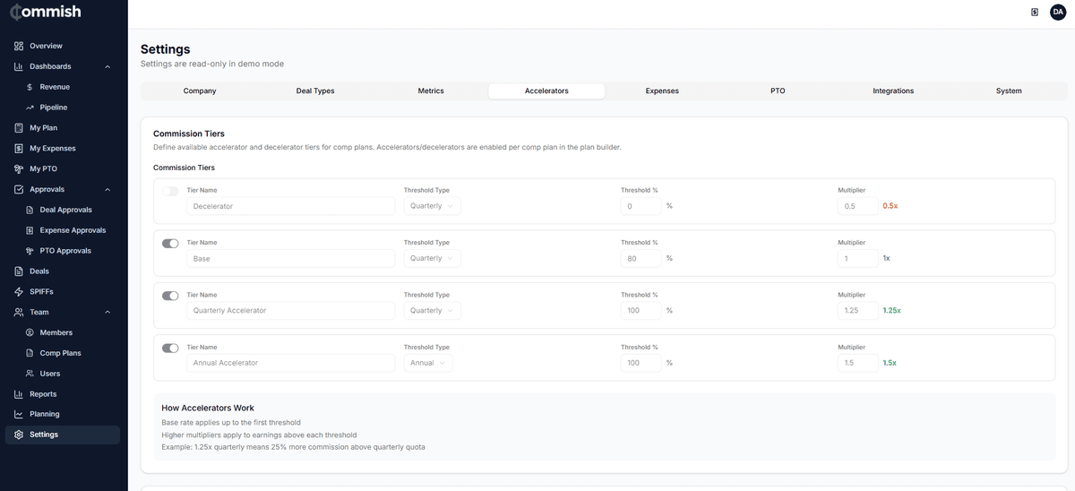Click the icon next to DA avatar

[1035, 12]
